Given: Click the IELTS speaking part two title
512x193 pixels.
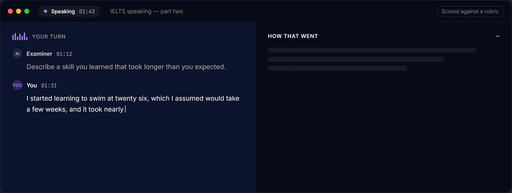Looking at the screenshot, I should pyautogui.click(x=147, y=11).
